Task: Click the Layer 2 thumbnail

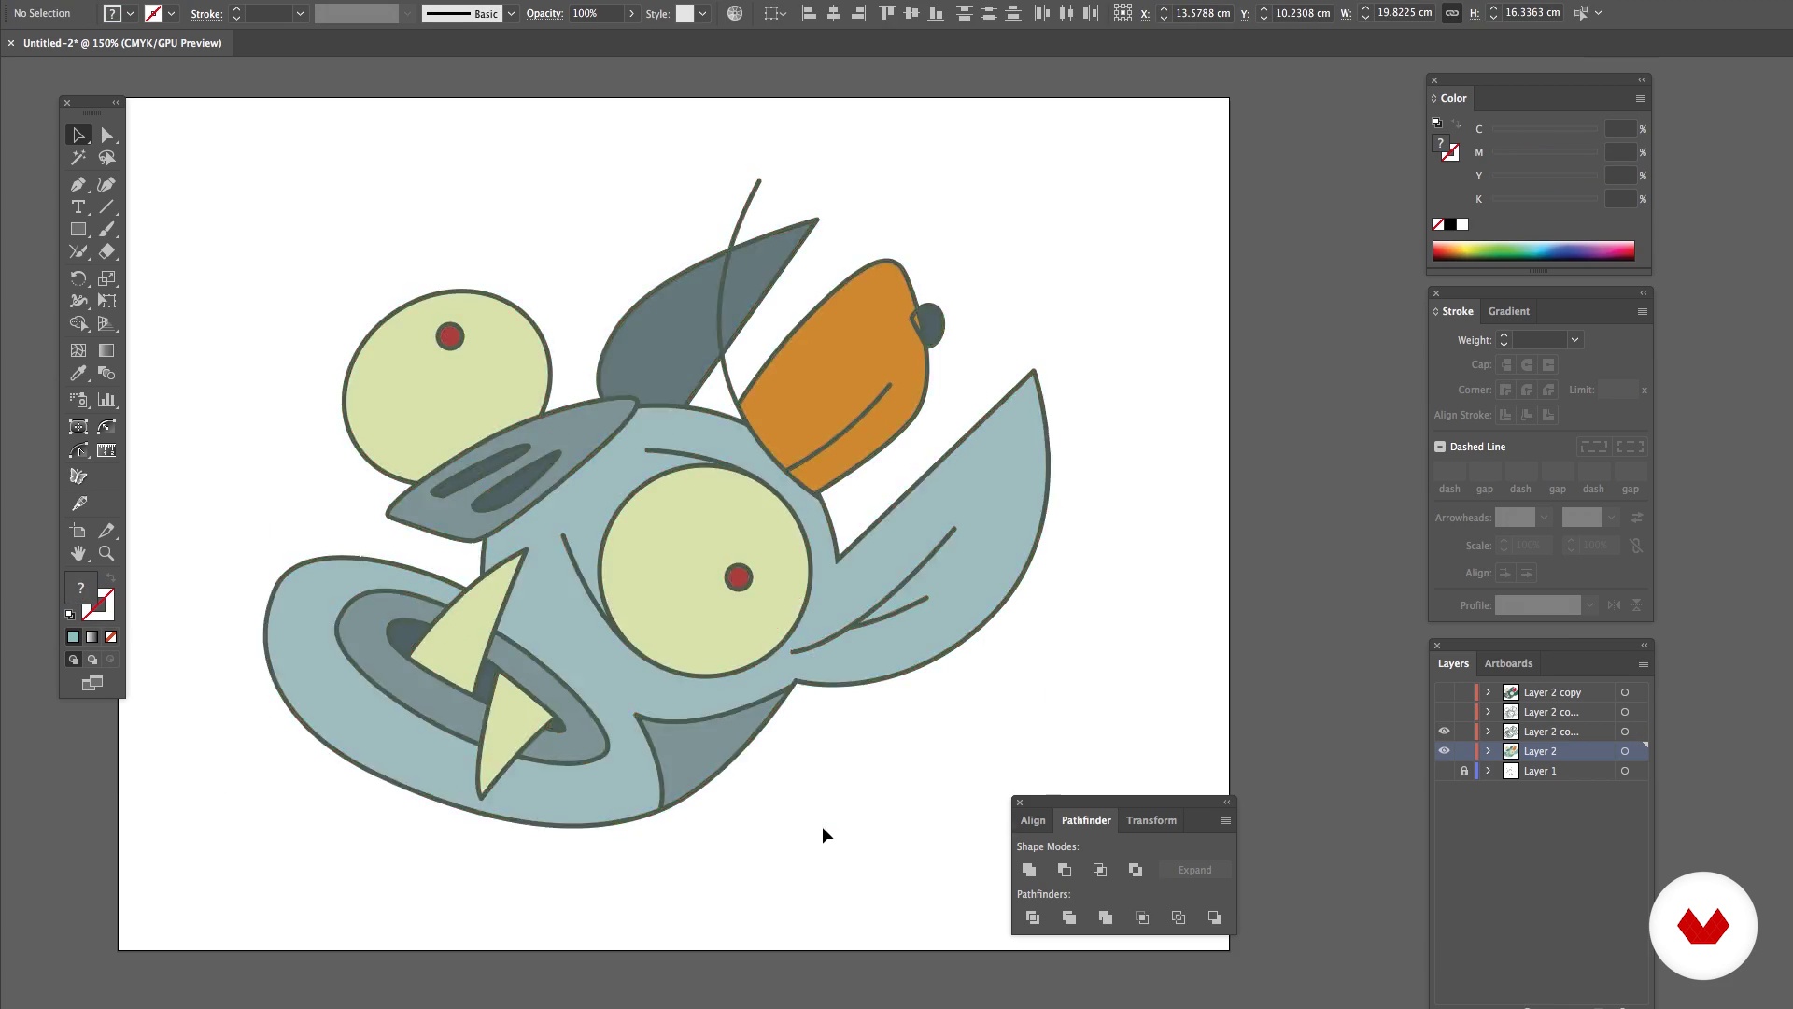Action: point(1510,751)
